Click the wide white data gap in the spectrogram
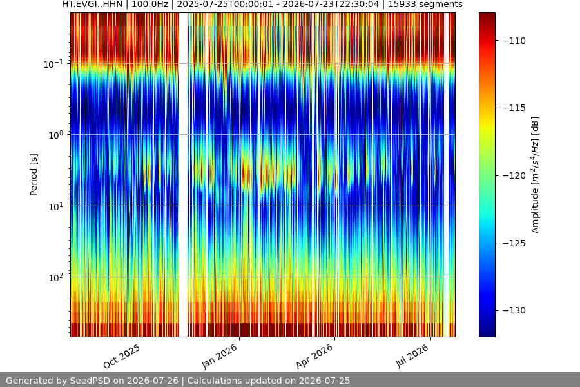Screen dimensions: 580x387 point(184,175)
